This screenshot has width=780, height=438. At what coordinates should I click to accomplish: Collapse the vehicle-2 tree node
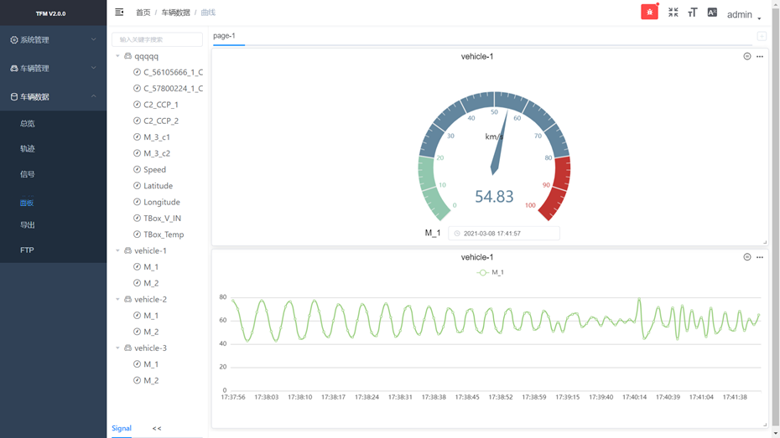point(118,300)
